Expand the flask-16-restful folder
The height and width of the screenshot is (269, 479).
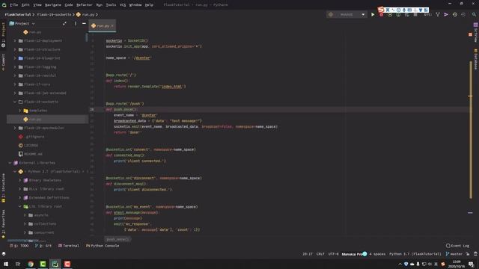coord(15,75)
